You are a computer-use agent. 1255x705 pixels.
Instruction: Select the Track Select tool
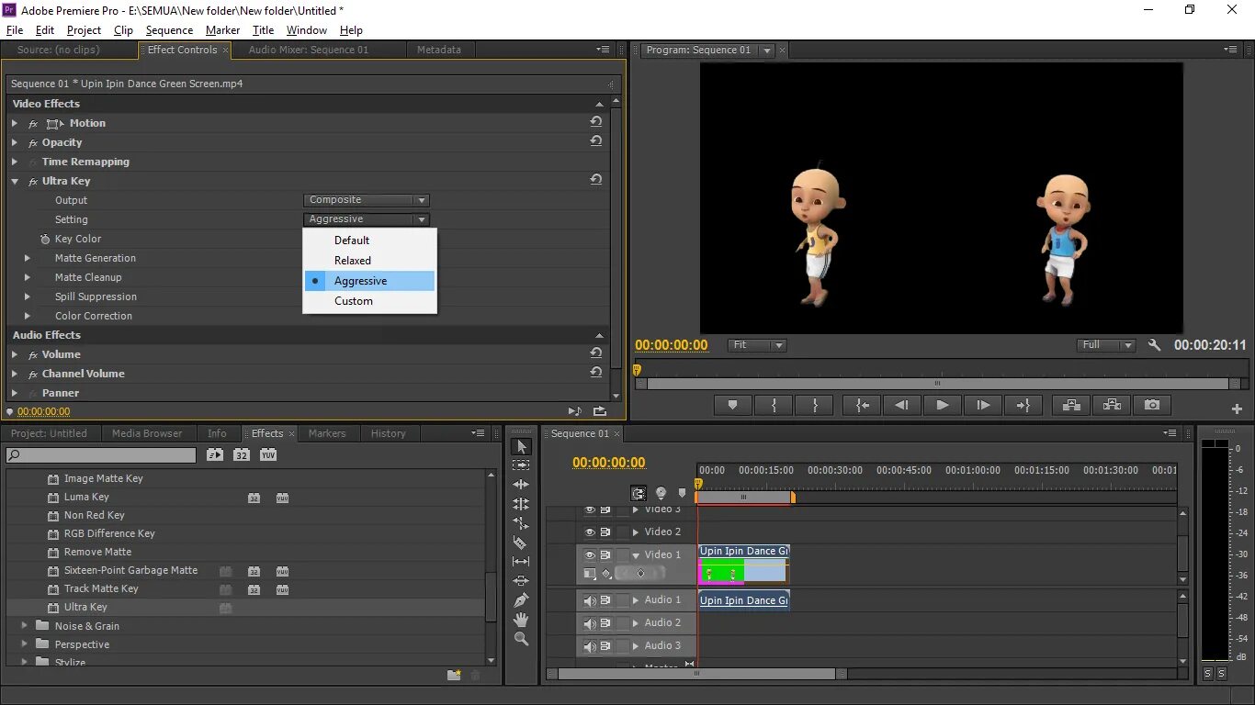521,465
